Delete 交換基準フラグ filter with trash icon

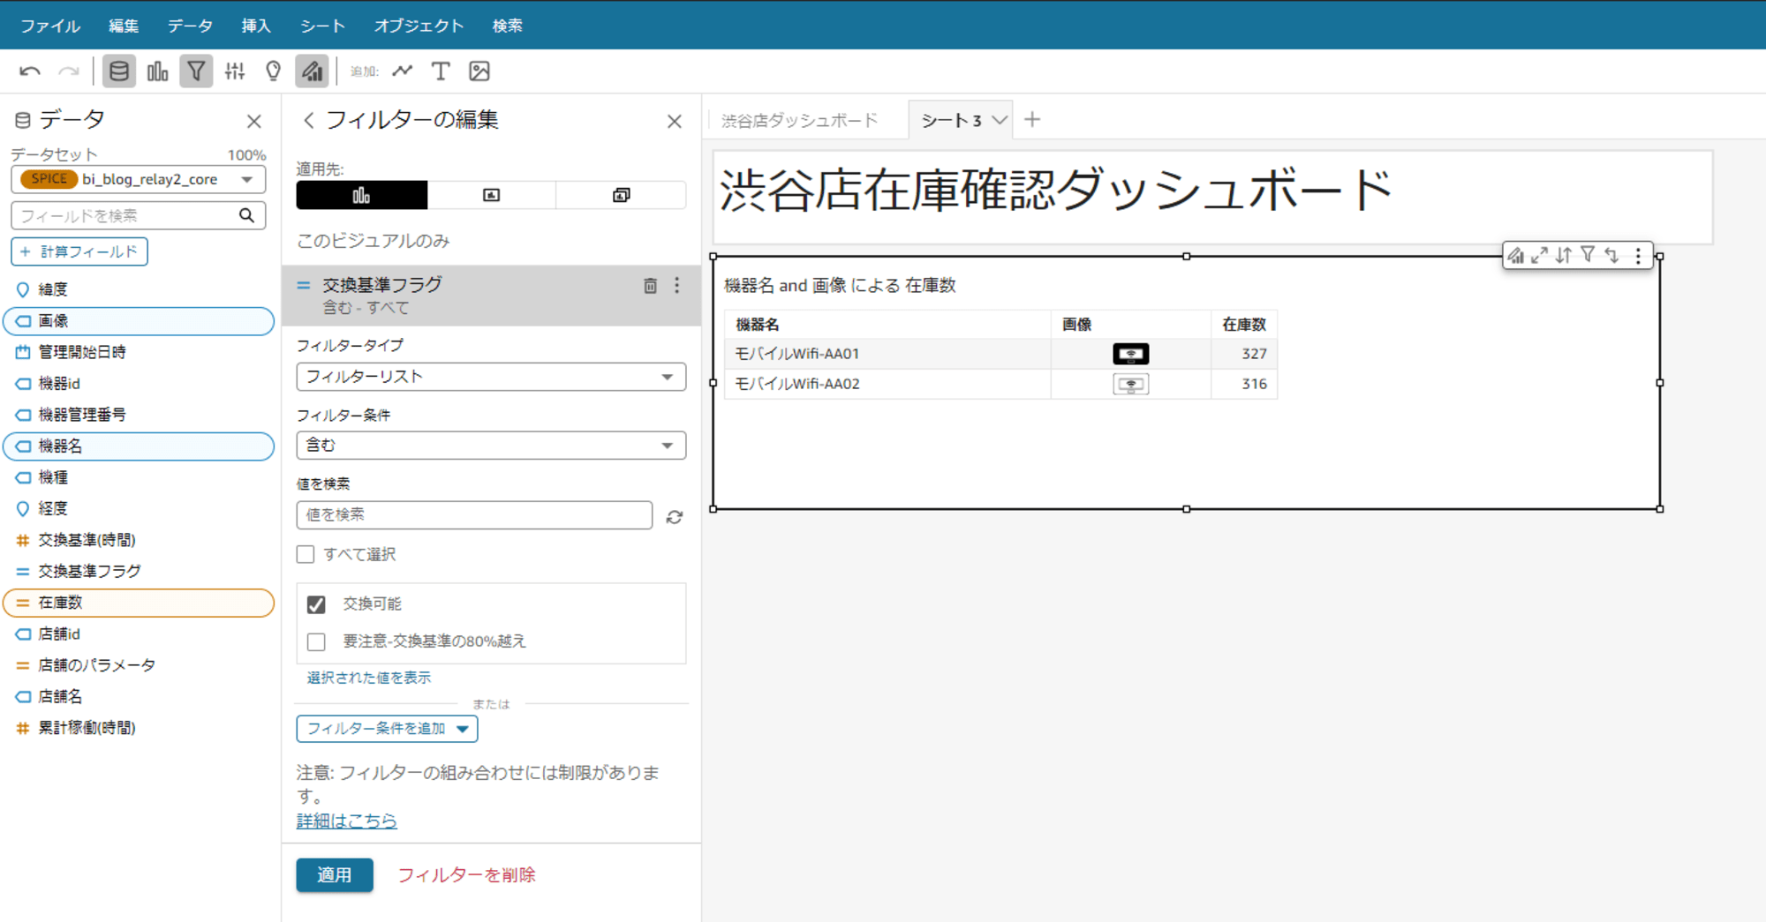pos(650,285)
